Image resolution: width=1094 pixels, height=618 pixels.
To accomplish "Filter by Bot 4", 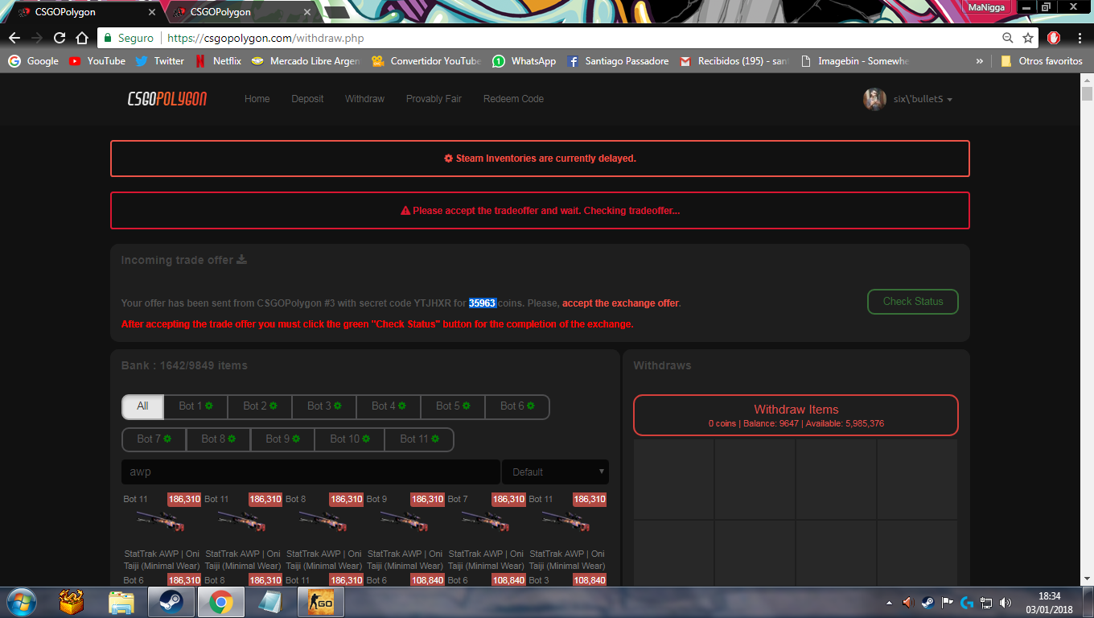I will click(389, 406).
